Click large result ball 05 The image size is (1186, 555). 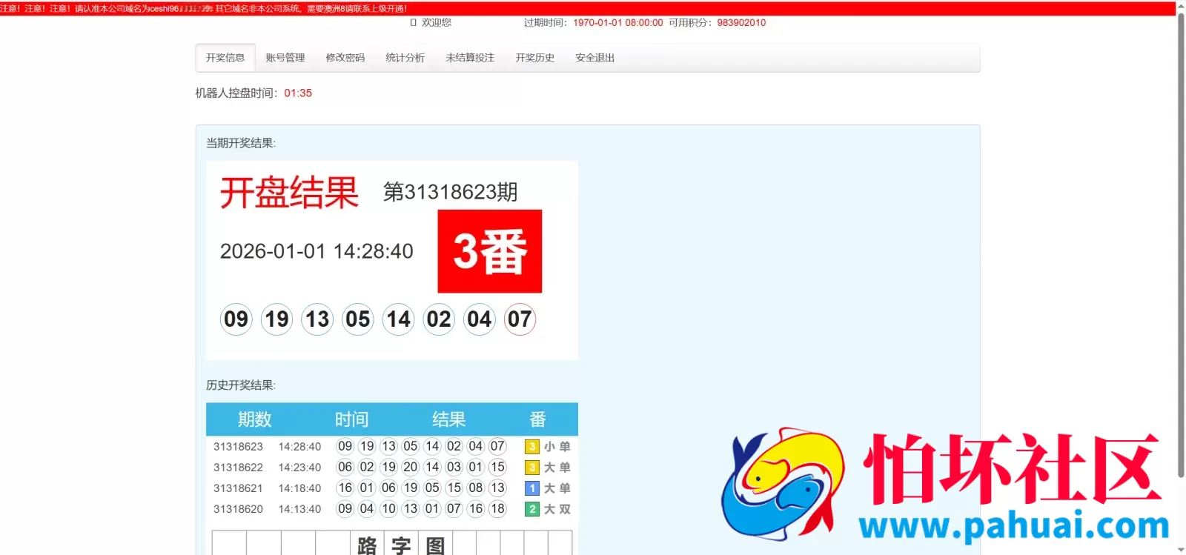(x=358, y=319)
